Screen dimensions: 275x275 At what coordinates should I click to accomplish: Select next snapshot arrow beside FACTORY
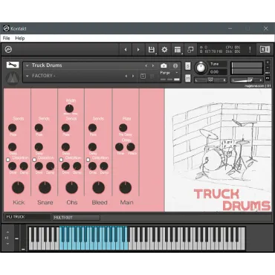[x=133, y=76]
